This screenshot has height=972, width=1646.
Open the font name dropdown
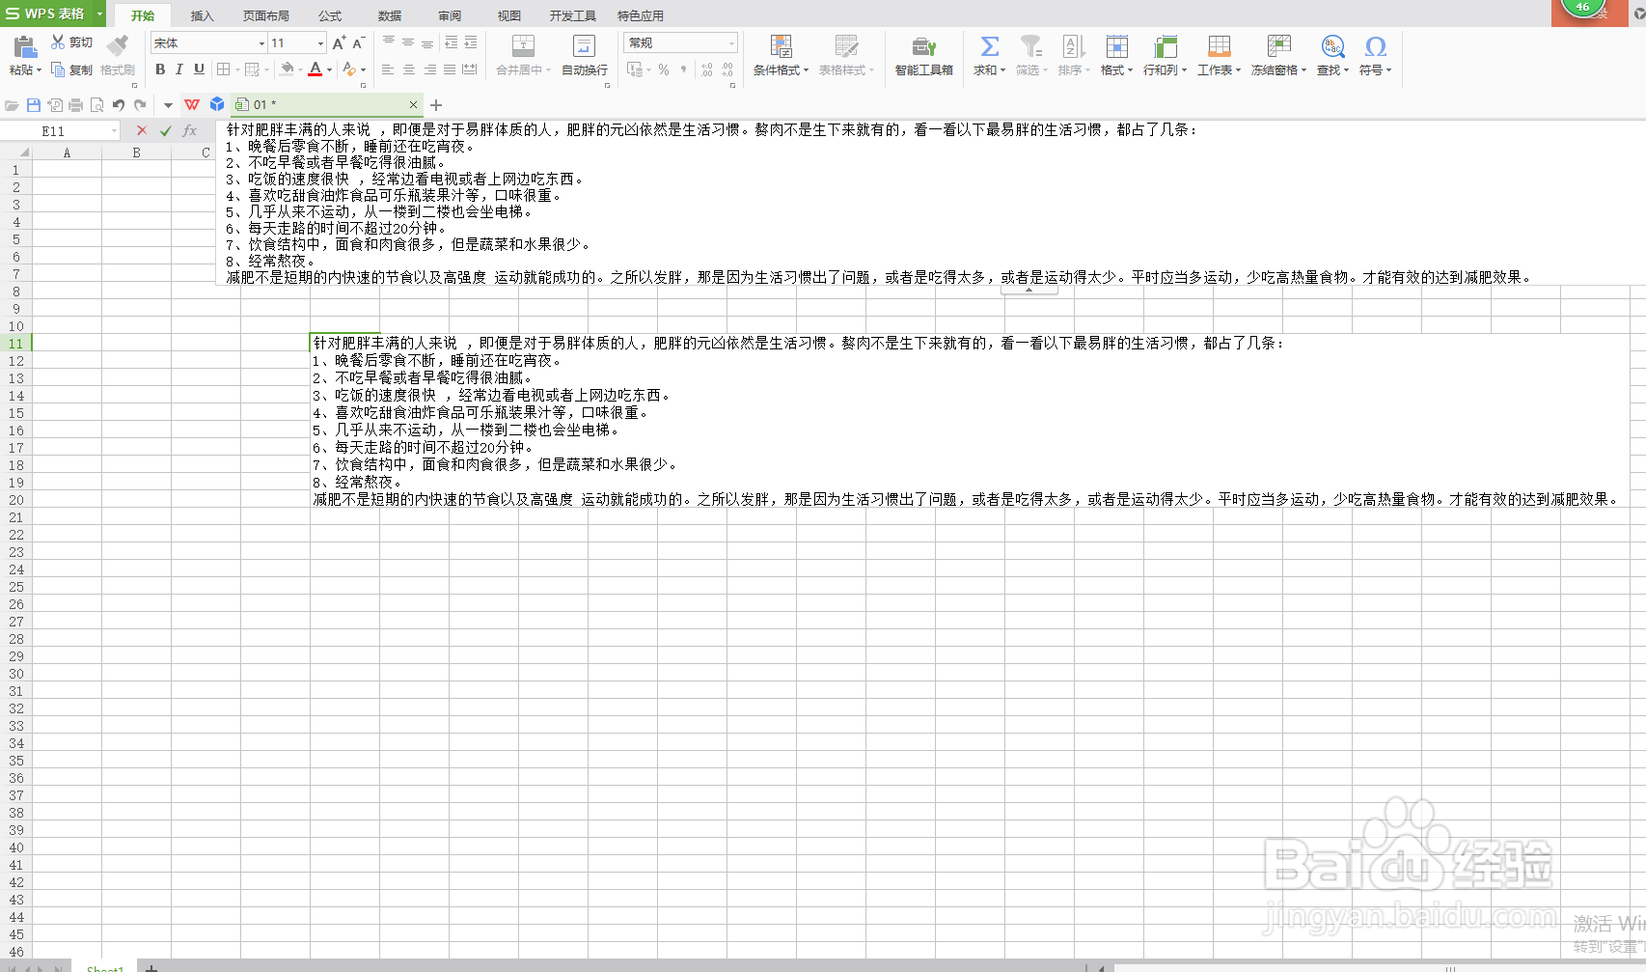tap(261, 42)
